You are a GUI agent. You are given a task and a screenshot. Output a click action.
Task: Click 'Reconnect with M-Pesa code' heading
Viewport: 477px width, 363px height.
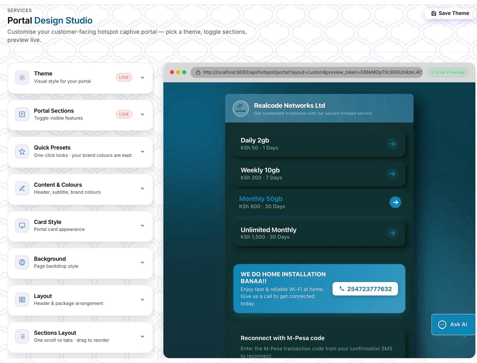click(283, 338)
